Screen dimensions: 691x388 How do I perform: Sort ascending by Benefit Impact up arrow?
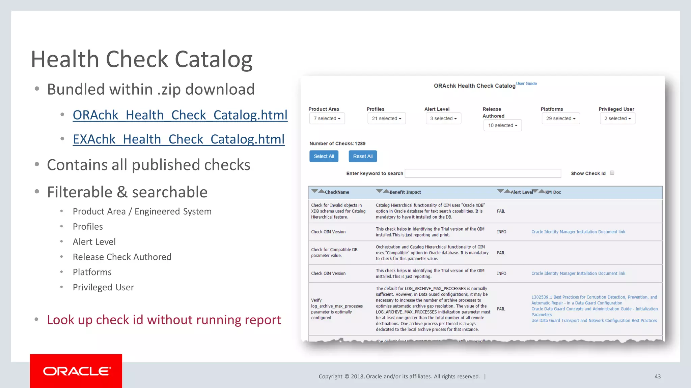tap(386, 191)
